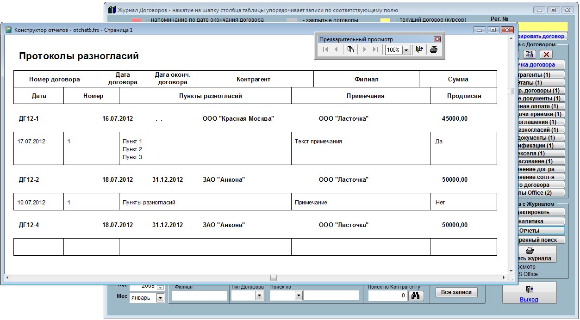This screenshot has height=320, width=580.
Task: Click the red X delete contract icon
Action: coord(548,54)
